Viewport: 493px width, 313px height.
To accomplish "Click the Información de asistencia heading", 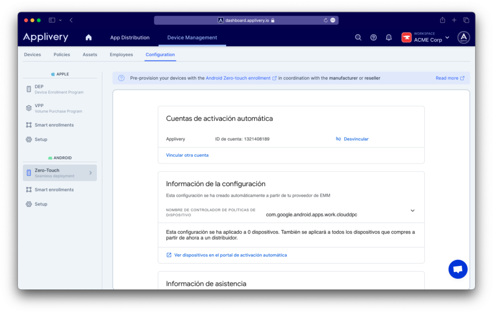I will 206,284.
